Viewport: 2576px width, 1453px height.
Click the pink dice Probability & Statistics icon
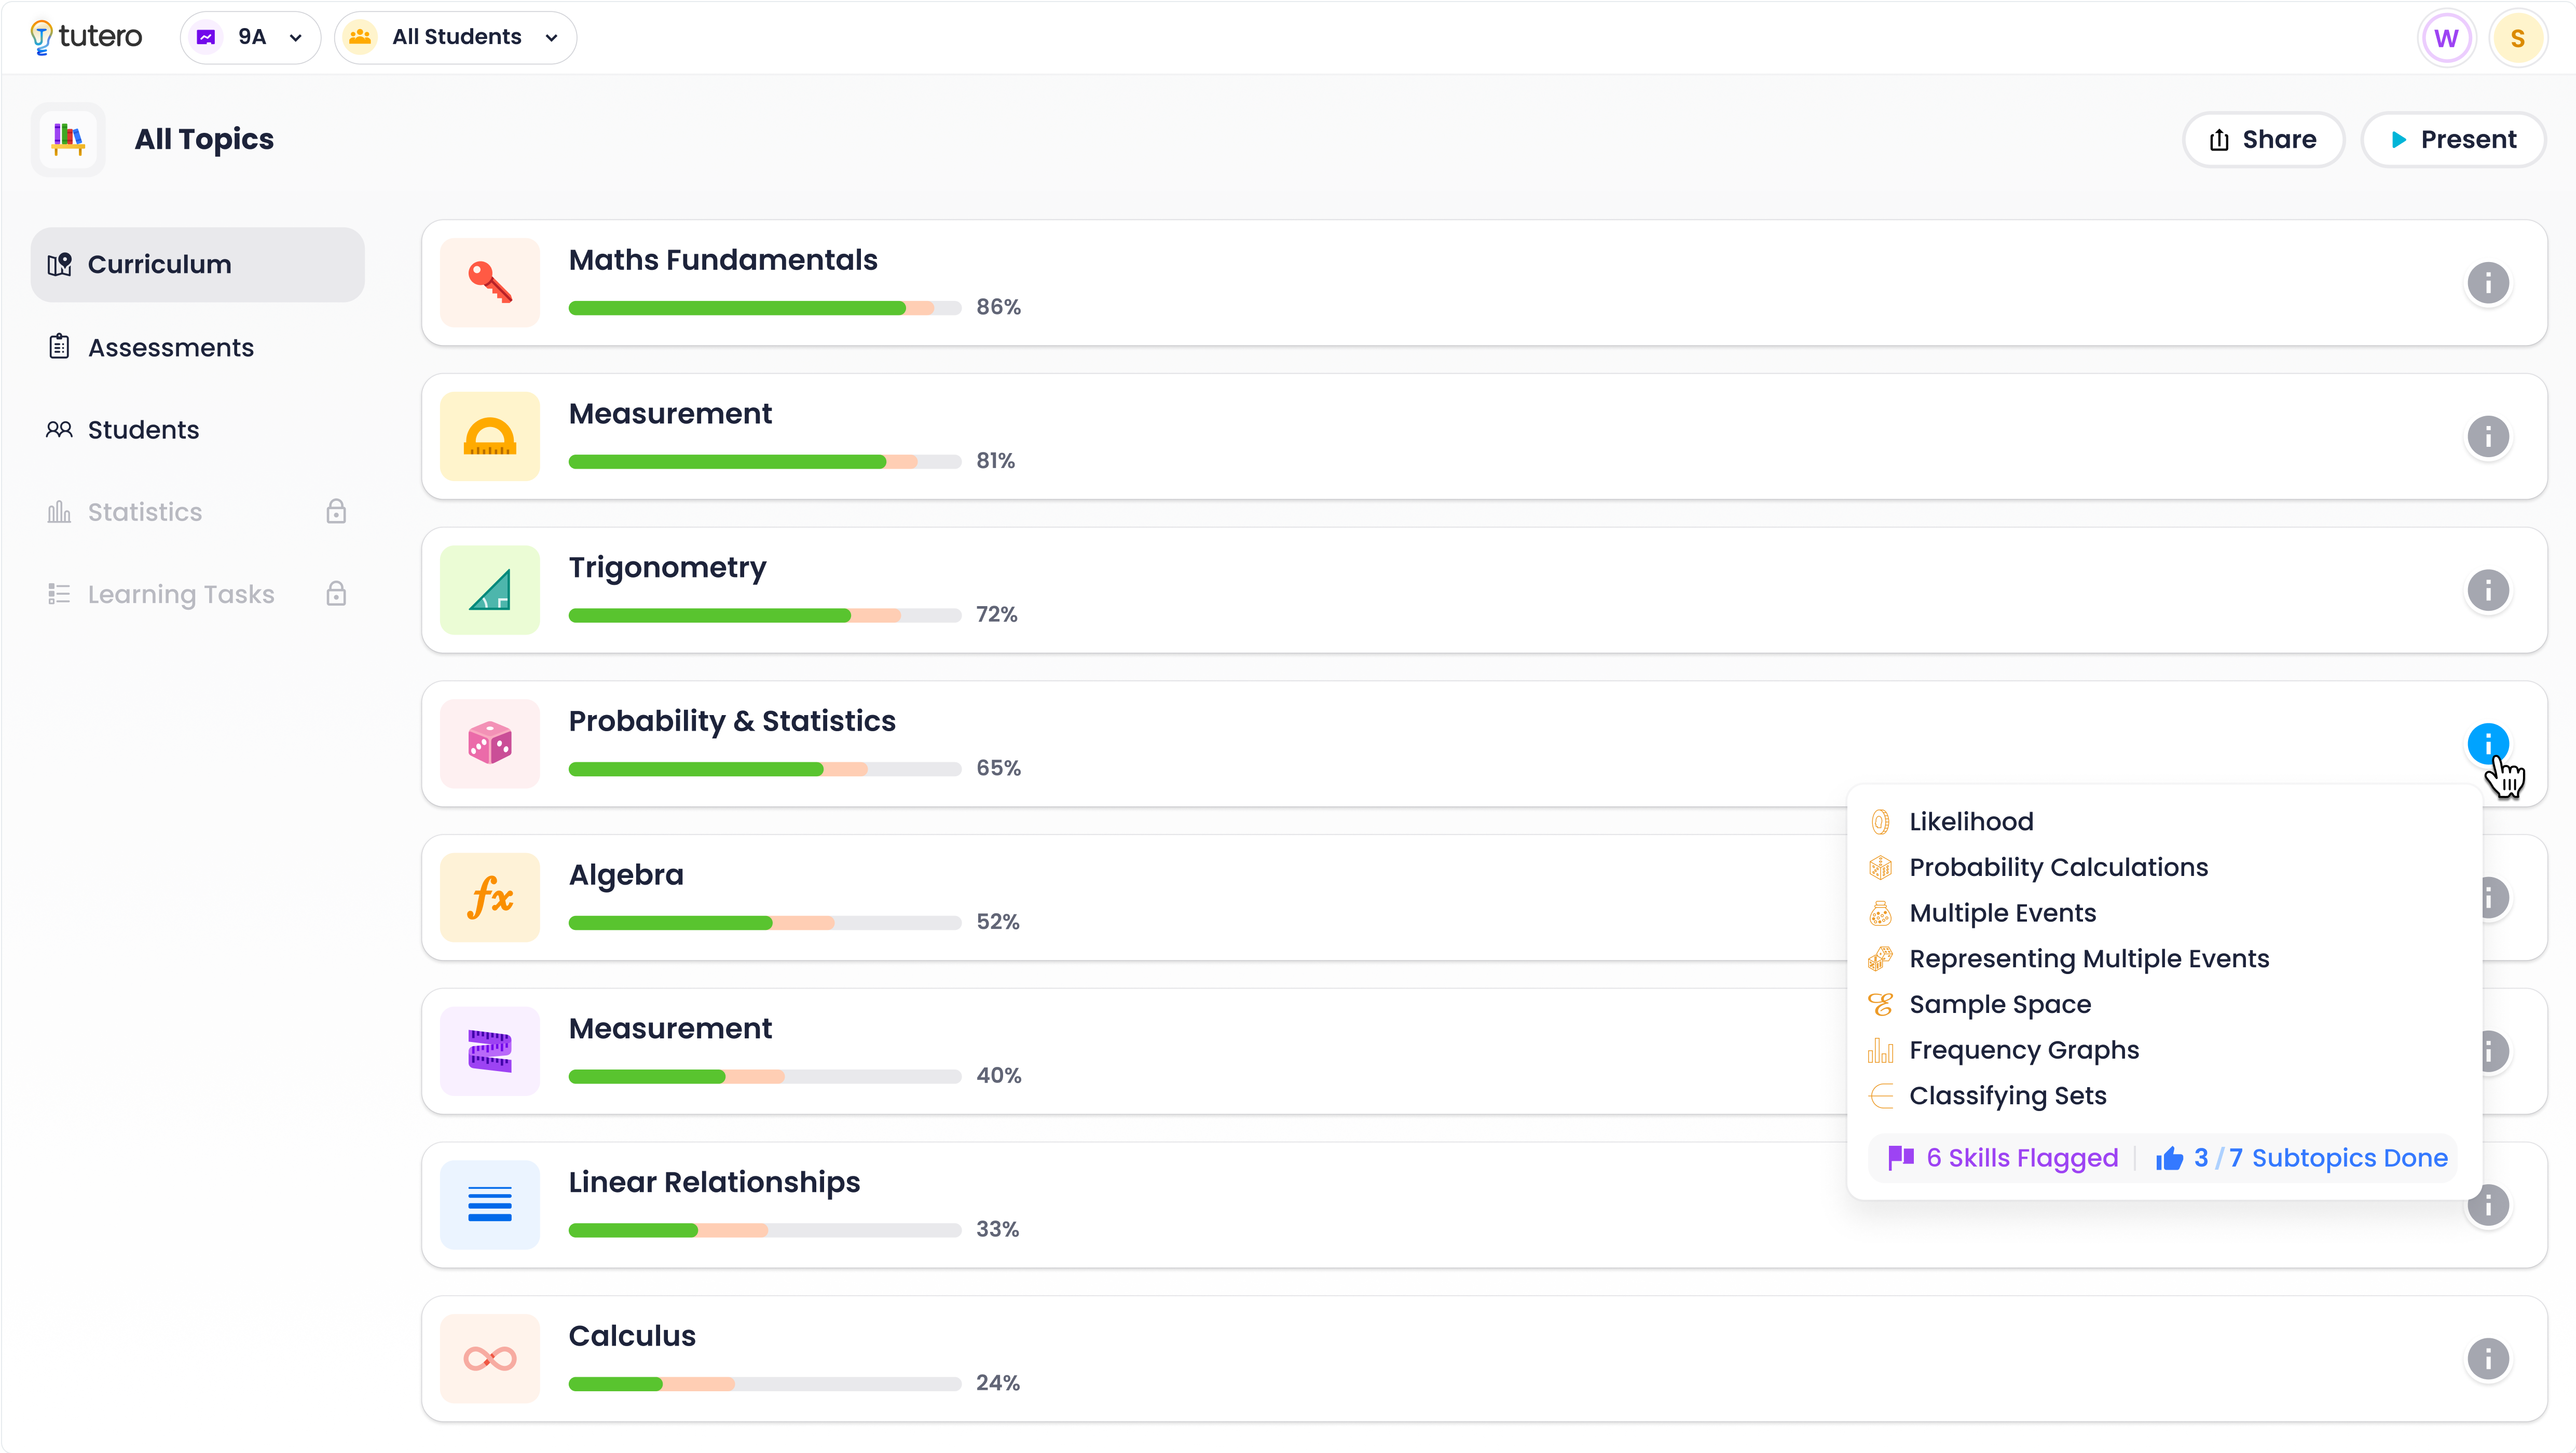(x=490, y=744)
